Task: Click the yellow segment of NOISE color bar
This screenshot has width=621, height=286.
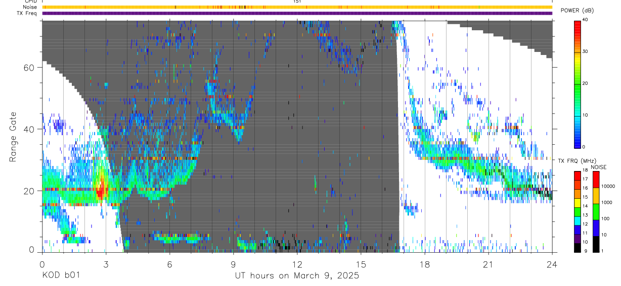Action: 597,196
